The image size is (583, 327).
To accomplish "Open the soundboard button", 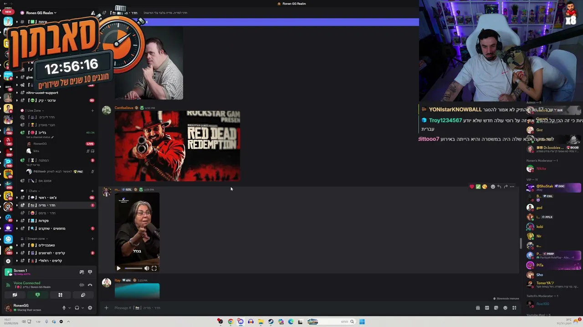I will (83, 295).
